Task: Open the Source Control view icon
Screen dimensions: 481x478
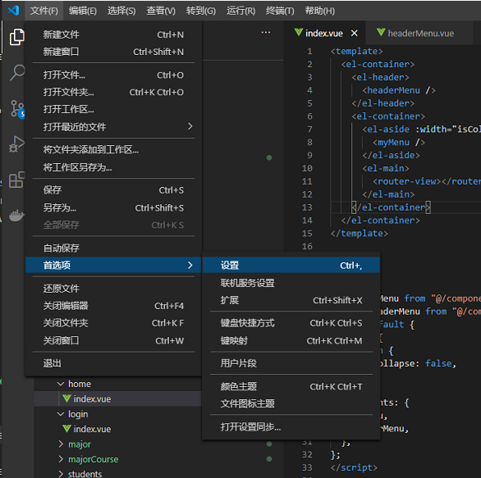Action: (17, 108)
